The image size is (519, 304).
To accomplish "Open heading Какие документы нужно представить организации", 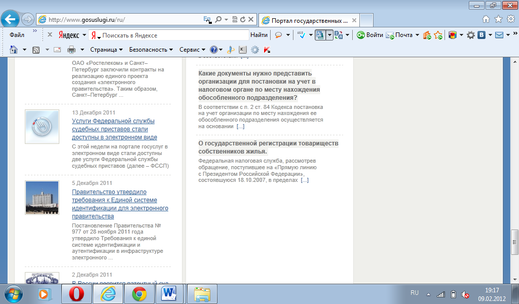I will coord(259,85).
